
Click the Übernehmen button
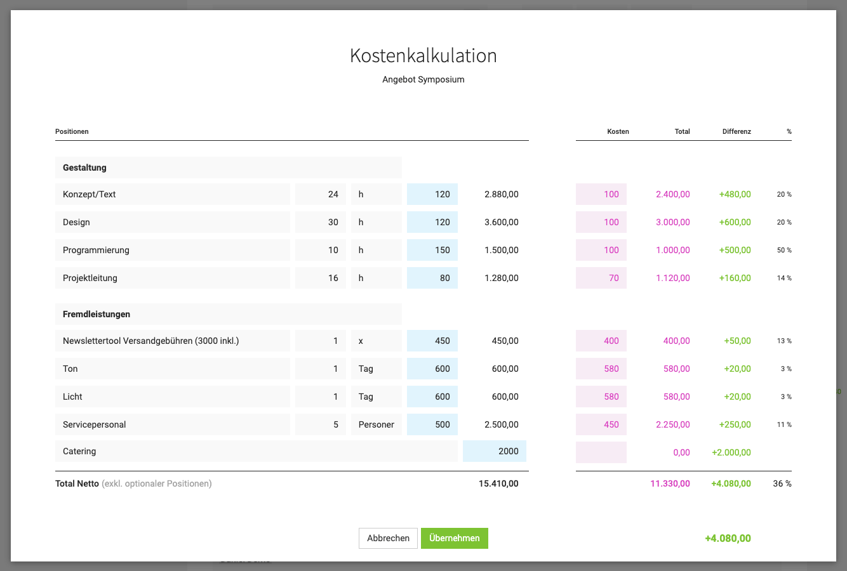tap(455, 538)
